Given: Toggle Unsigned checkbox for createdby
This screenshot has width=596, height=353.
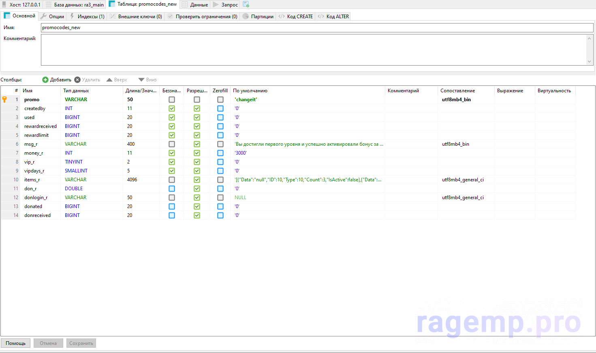Looking at the screenshot, I should coord(172,108).
